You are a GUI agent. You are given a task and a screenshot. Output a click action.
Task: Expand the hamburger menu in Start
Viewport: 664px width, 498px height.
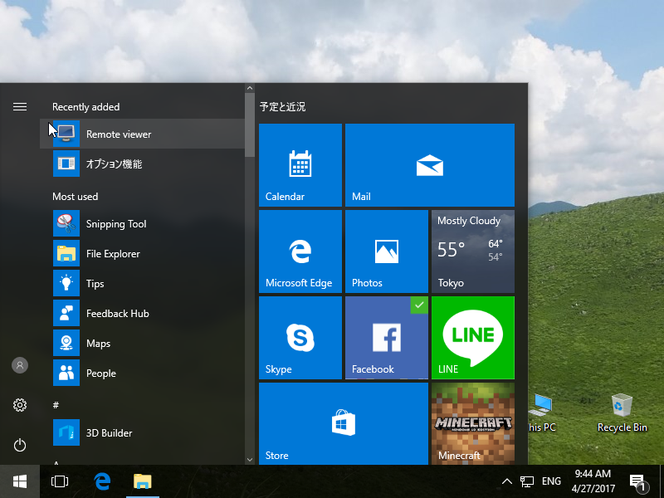pyautogui.click(x=20, y=107)
